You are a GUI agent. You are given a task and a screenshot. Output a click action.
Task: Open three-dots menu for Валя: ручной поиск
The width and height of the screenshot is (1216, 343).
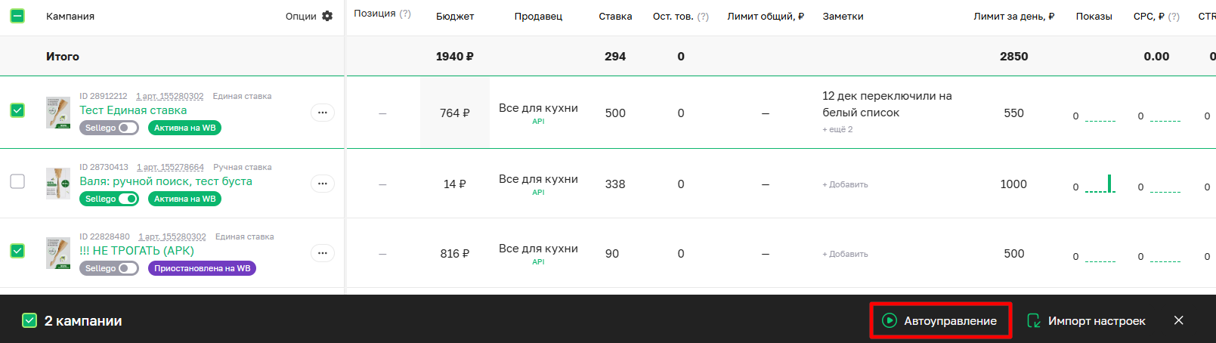point(322,184)
